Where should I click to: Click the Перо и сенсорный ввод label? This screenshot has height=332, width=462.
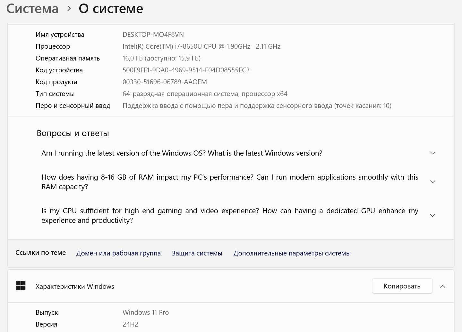pos(73,106)
